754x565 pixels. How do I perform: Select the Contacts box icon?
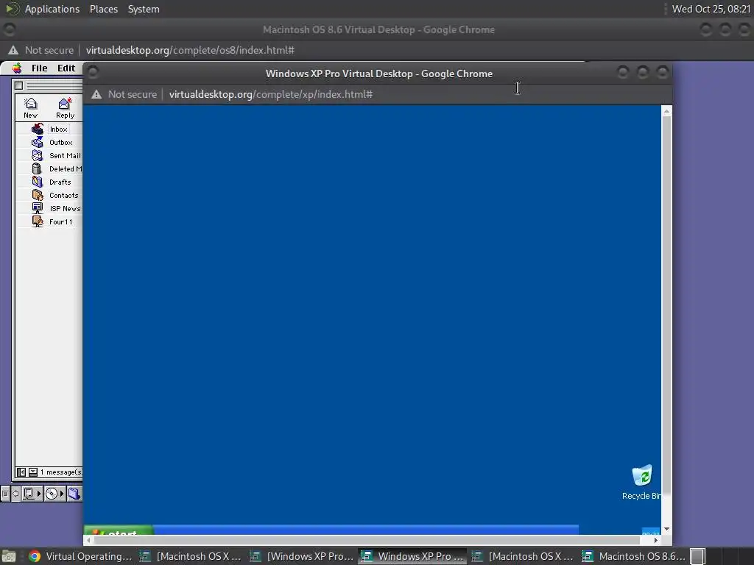point(38,195)
